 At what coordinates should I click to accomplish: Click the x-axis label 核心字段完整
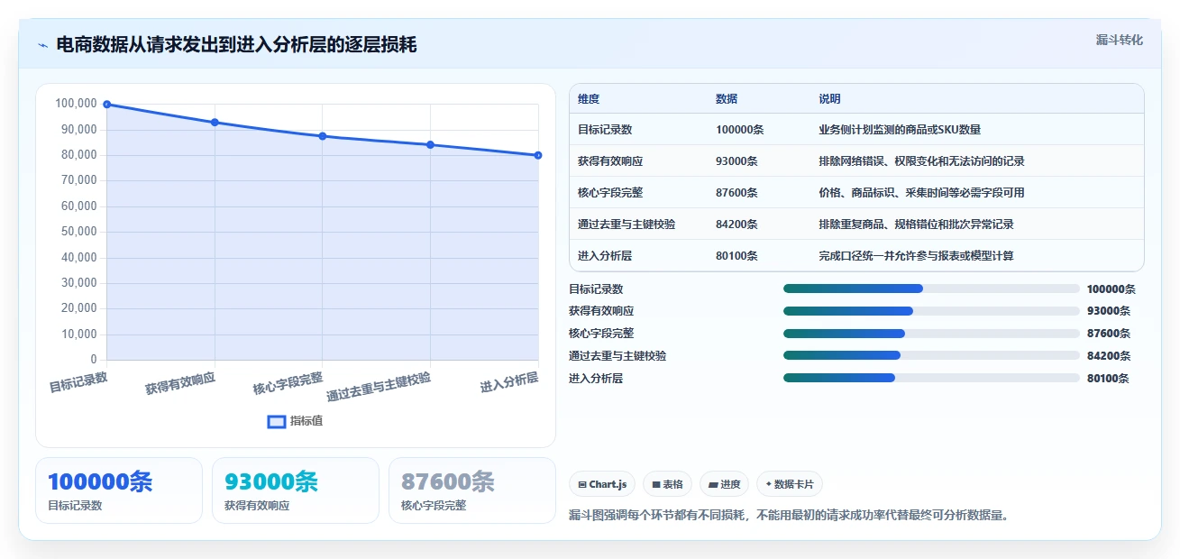[x=288, y=383]
